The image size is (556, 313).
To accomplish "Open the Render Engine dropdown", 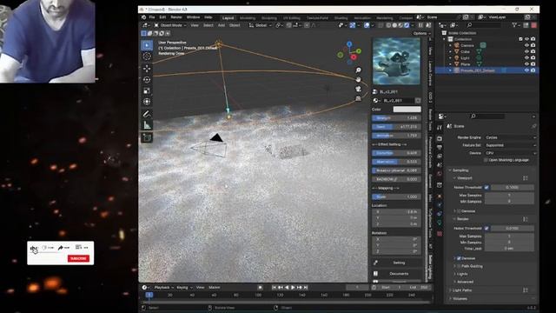I will click(x=510, y=137).
